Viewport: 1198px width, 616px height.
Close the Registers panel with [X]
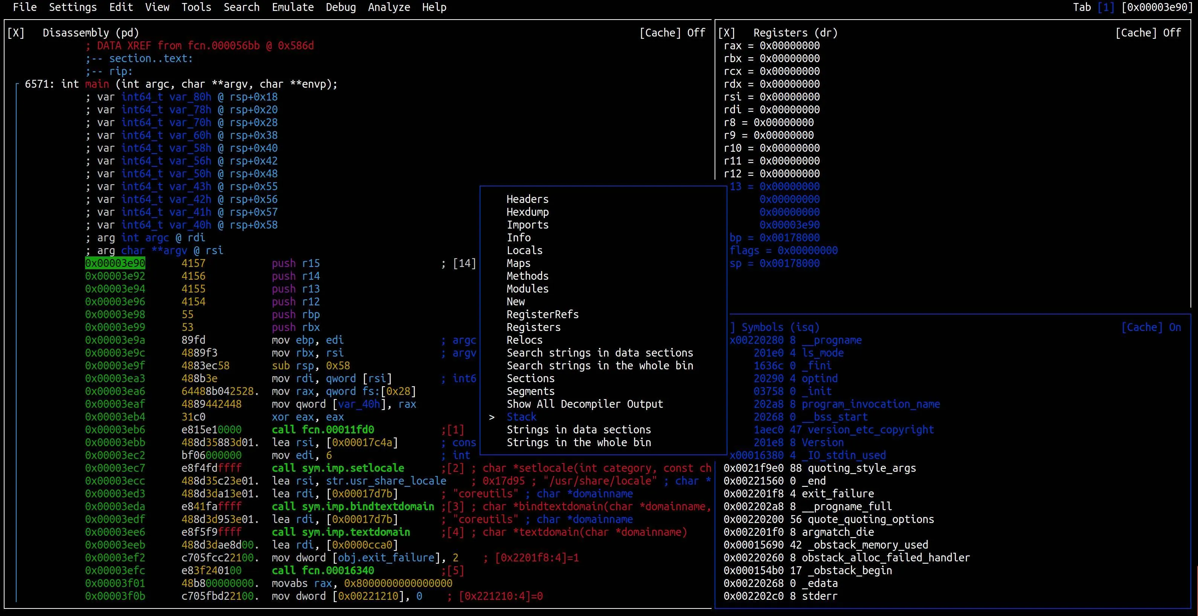click(x=726, y=32)
